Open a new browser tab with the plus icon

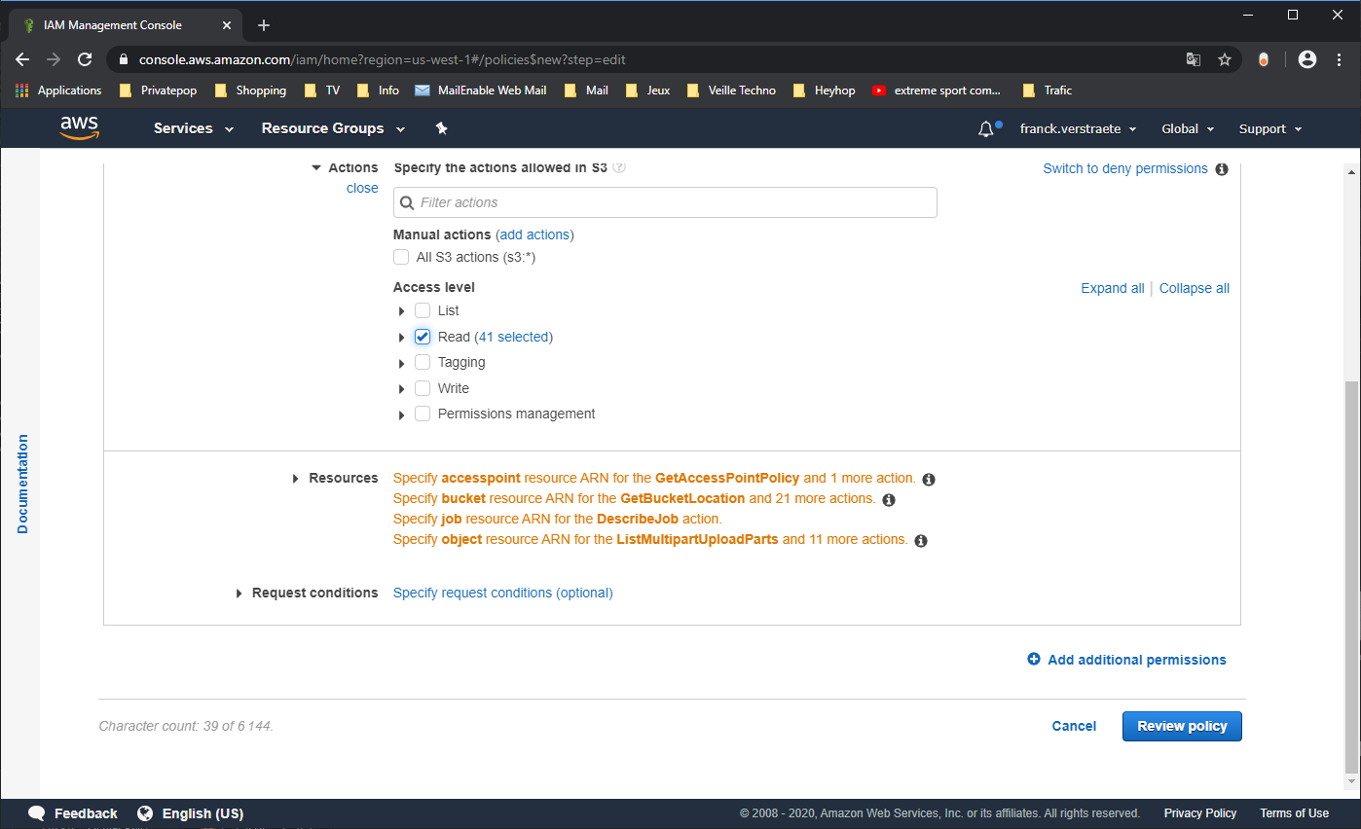(264, 25)
